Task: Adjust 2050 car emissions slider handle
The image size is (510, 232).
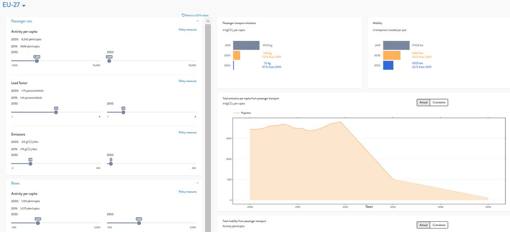Action: (110, 163)
